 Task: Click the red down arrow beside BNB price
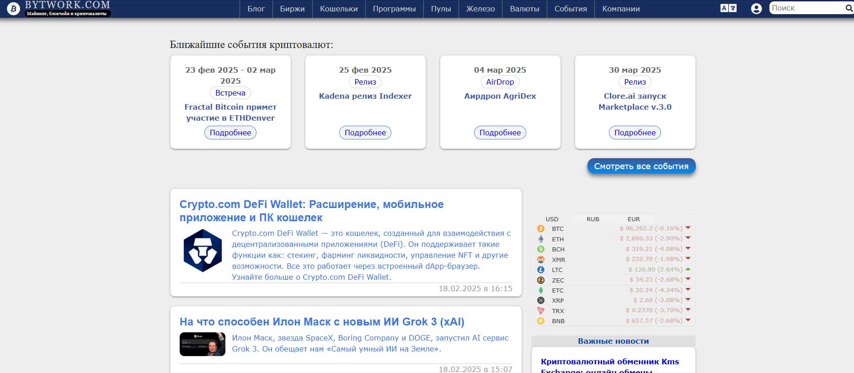pos(688,320)
